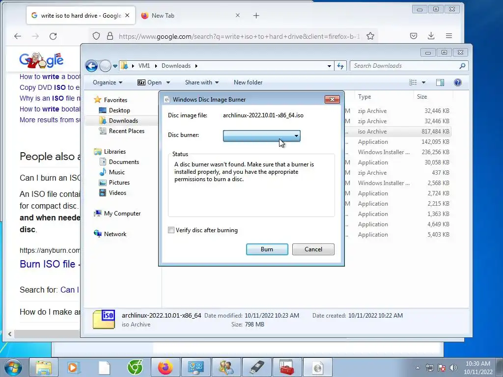Click the archlinux iso icon in details pane
This screenshot has height=377, width=503.
pos(104,320)
